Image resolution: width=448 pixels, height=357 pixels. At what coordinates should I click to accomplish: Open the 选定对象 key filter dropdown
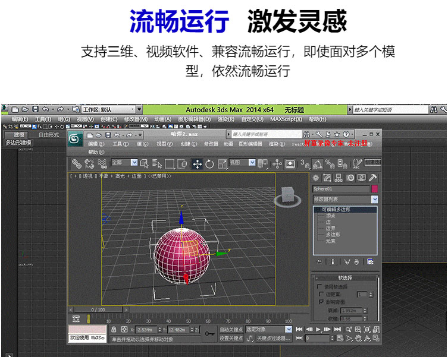coord(289,329)
